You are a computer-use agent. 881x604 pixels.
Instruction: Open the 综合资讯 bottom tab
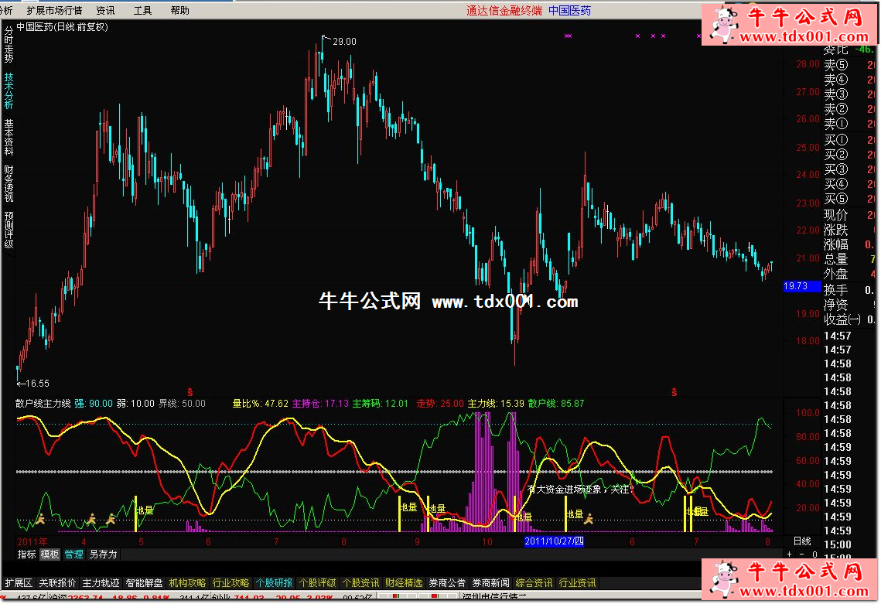point(534,582)
